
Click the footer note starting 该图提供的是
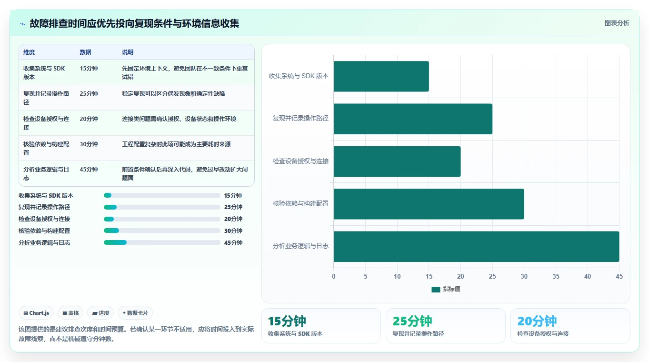click(136, 334)
